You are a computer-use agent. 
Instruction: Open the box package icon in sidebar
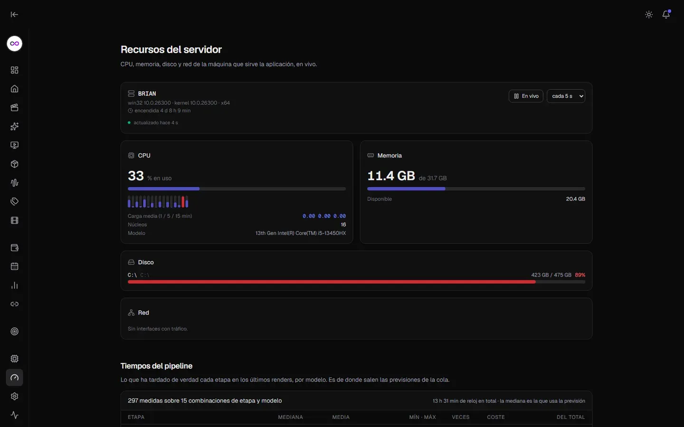[x=15, y=164]
